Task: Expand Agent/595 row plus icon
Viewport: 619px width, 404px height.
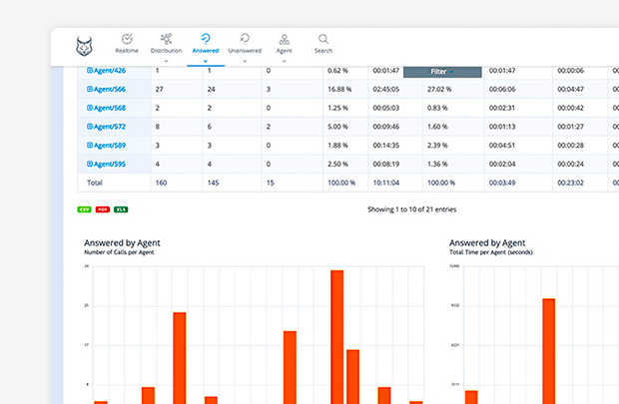Action: (90, 164)
